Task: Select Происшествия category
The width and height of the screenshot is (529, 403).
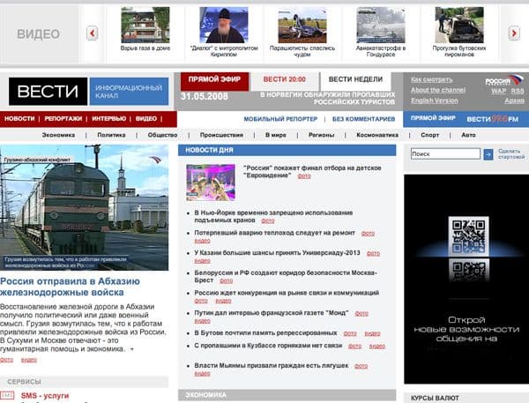Action: [221, 135]
